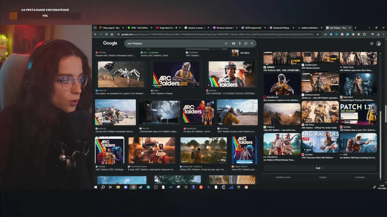
Task: Expand more results with 'Ещё' button
Action: pos(320,168)
